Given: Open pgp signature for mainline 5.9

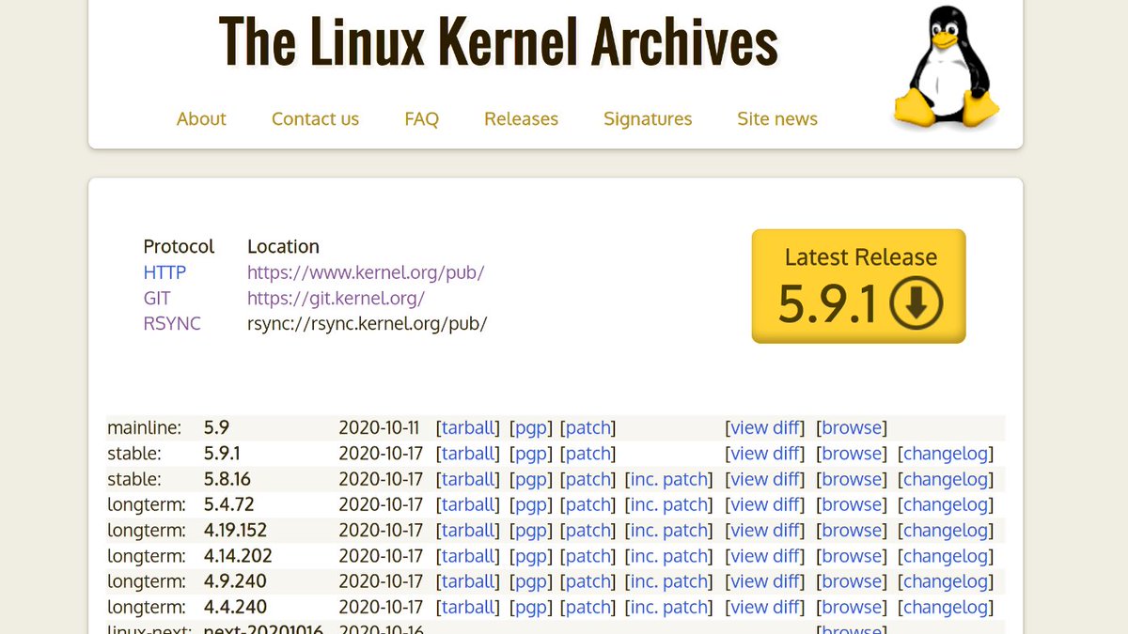Looking at the screenshot, I should tap(531, 427).
